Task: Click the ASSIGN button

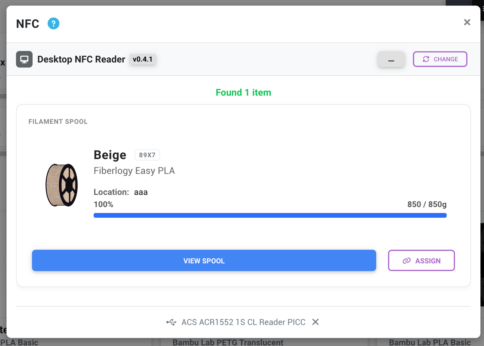Action: click(x=421, y=260)
